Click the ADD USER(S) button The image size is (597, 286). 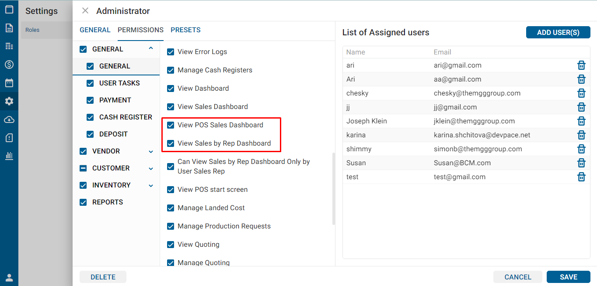coord(558,32)
